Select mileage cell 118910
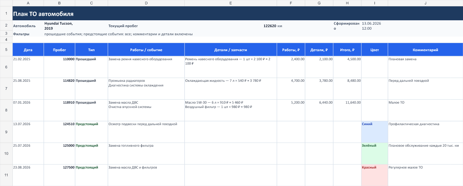This screenshot has height=186, width=463. point(59,110)
